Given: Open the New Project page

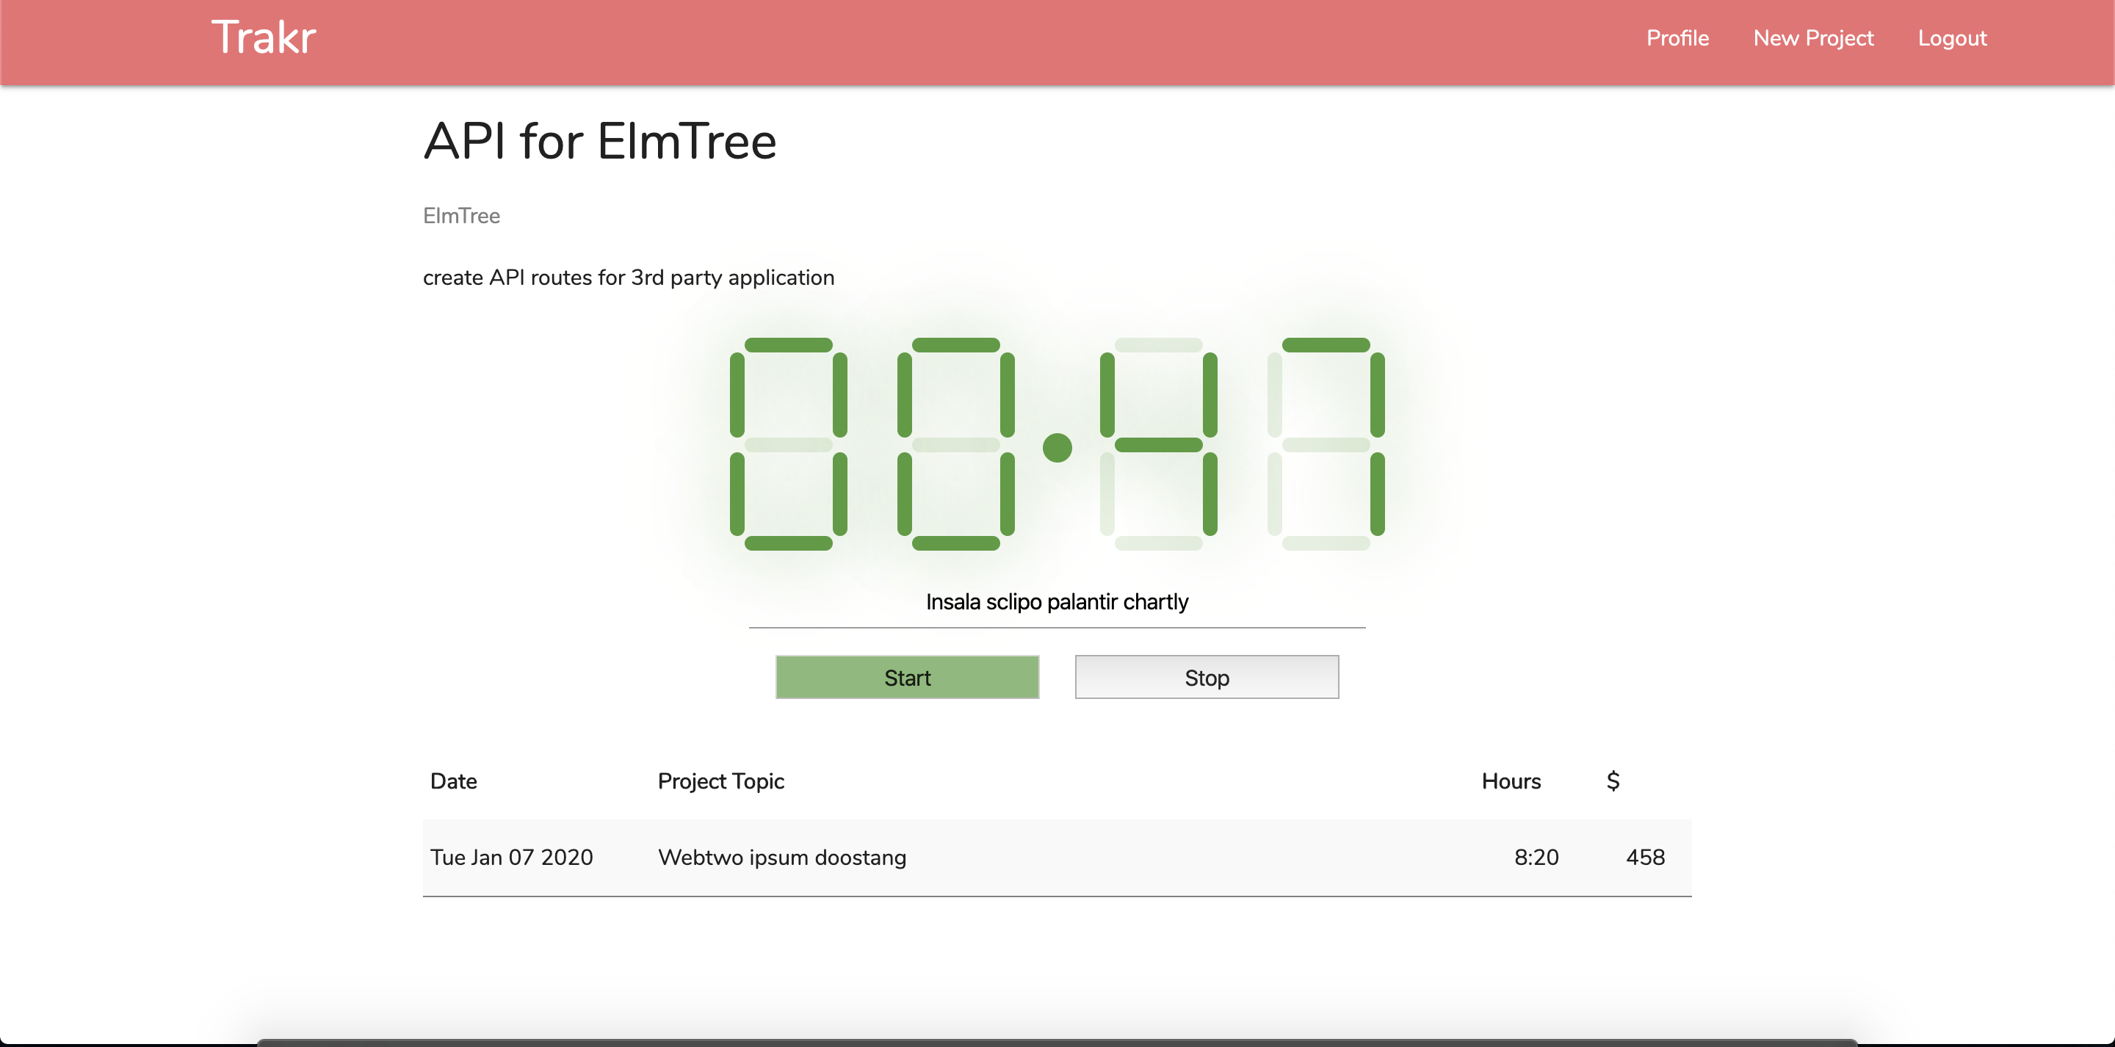Looking at the screenshot, I should (1813, 37).
